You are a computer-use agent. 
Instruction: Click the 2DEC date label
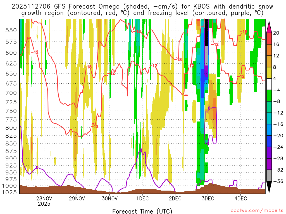coord(175,198)
